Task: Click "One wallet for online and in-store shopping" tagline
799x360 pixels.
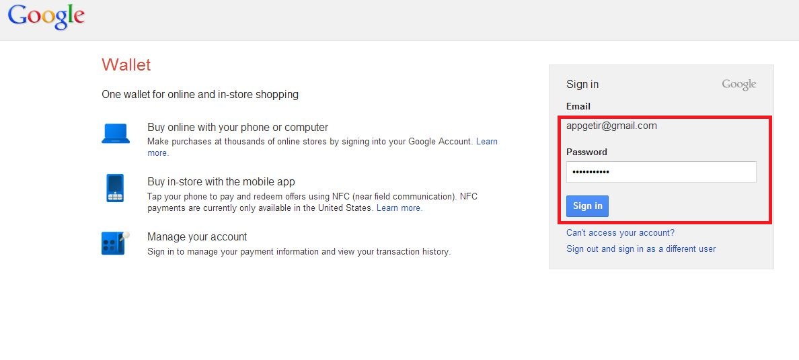Action: 200,95
